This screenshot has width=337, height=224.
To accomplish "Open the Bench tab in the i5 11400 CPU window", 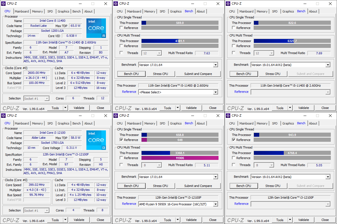I will click(x=77, y=11).
